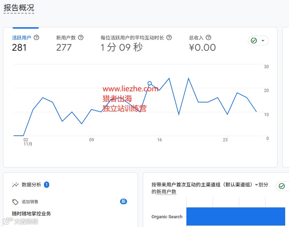Open help icon for 每位活跃用户的平均互动时长
Image resolution: width=289 pixels, height=227 pixels.
click(169, 37)
